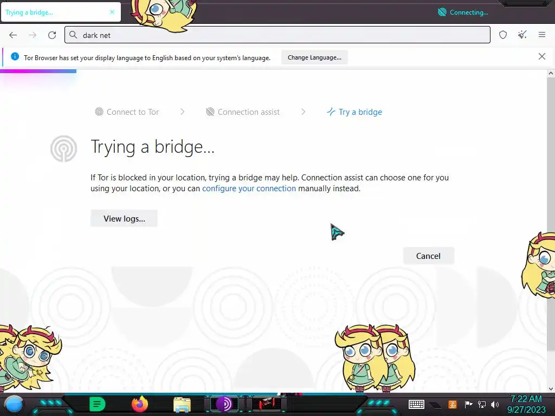Open Action Center flag tray icon
This screenshot has height=416, width=555.
[x=468, y=404]
